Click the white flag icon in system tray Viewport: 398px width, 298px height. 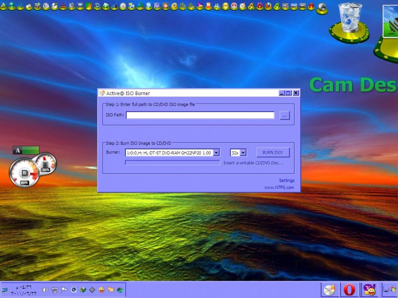[x=64, y=290]
